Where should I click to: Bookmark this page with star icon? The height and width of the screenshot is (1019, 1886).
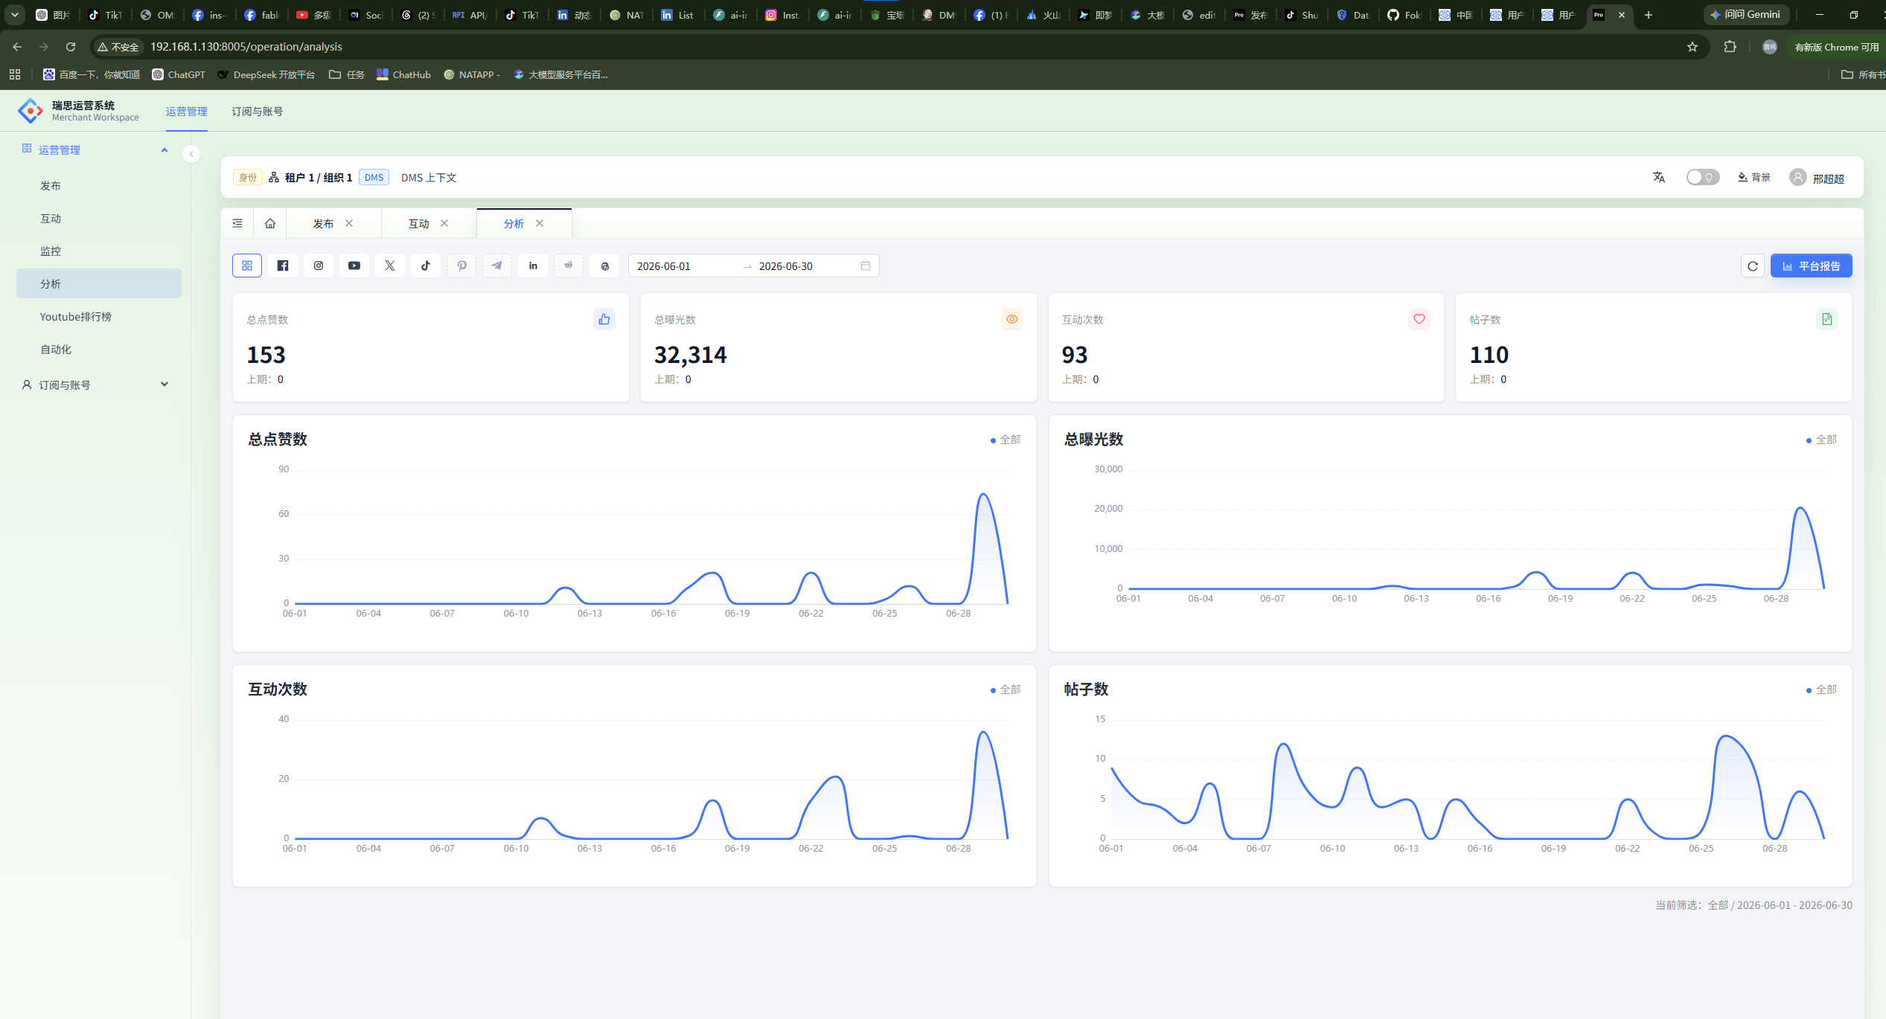1692,47
